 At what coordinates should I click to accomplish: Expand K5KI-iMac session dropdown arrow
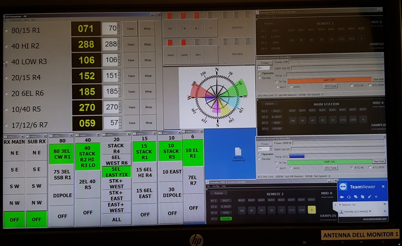[x=370, y=211]
